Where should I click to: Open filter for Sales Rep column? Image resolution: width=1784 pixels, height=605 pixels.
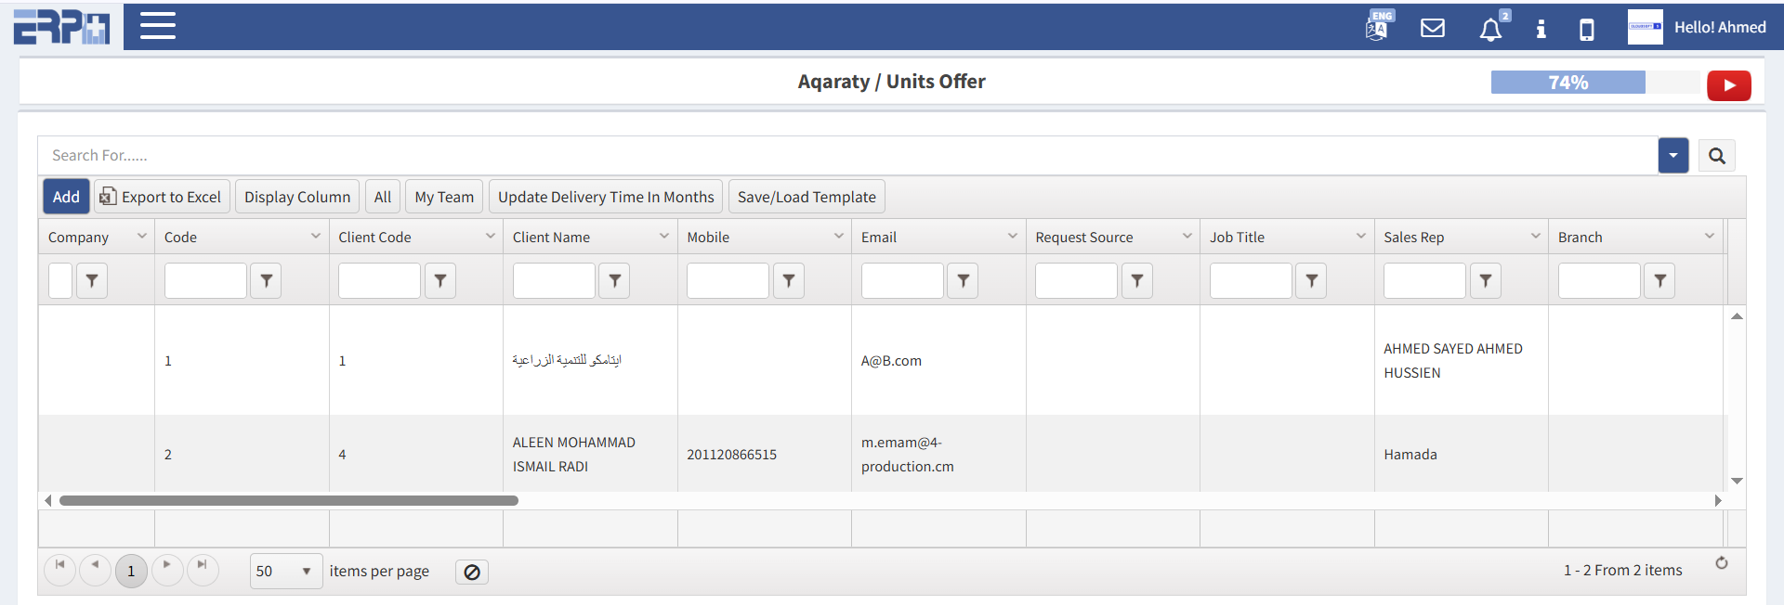coord(1485,280)
